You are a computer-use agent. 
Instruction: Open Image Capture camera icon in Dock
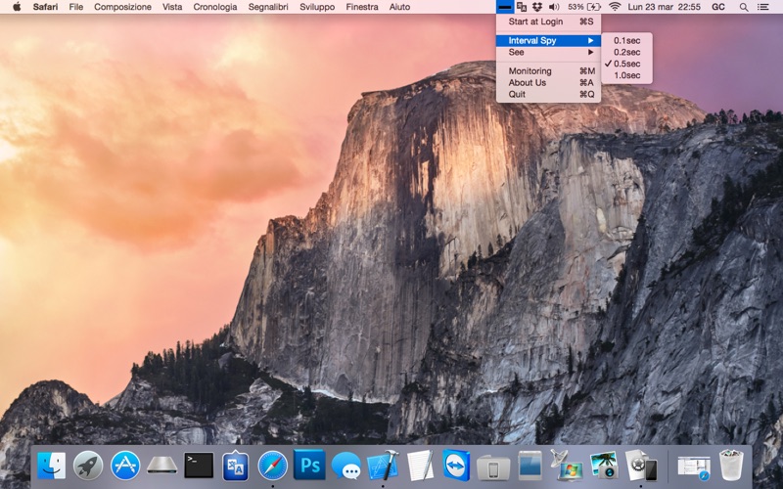coord(604,466)
